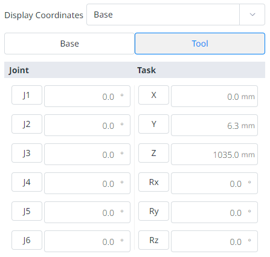Click the Display Coordinates Base combo box

point(176,15)
